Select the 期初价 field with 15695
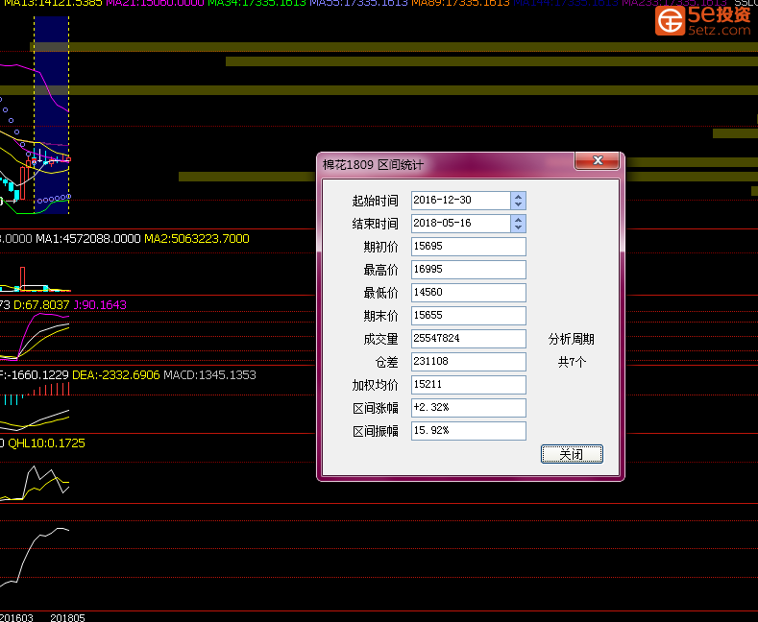The width and height of the screenshot is (758, 622). 469,247
